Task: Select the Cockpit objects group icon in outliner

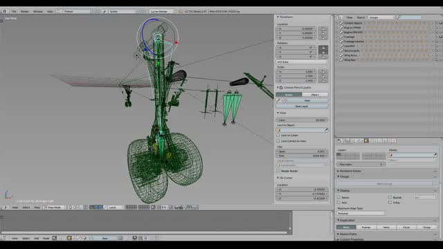Action: 341,23
